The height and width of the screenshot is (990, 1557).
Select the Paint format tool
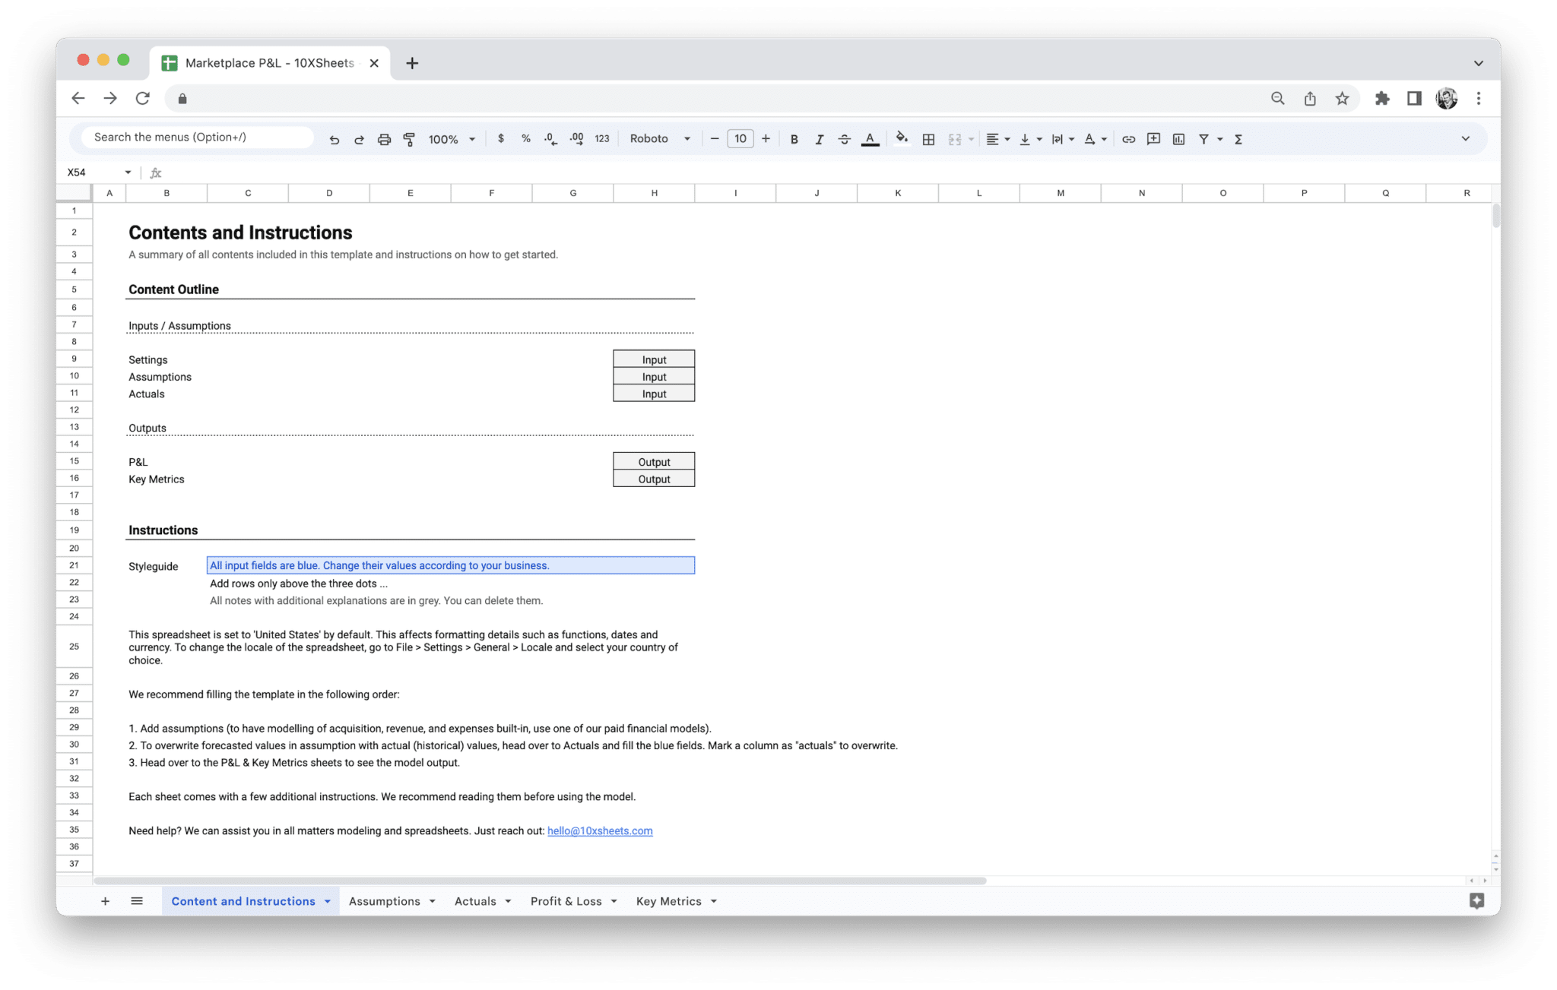(409, 138)
